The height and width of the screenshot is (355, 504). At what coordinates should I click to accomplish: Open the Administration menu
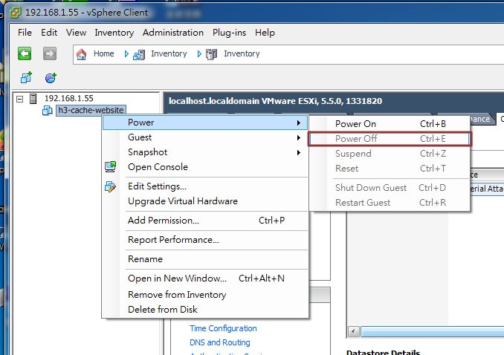pyautogui.click(x=173, y=33)
